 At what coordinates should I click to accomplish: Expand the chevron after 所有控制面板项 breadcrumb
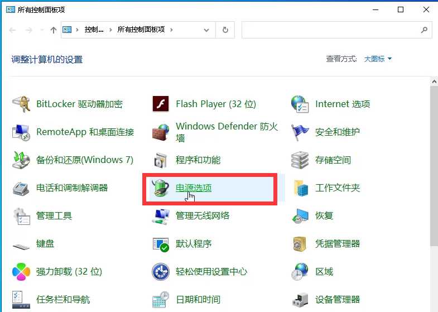point(171,30)
